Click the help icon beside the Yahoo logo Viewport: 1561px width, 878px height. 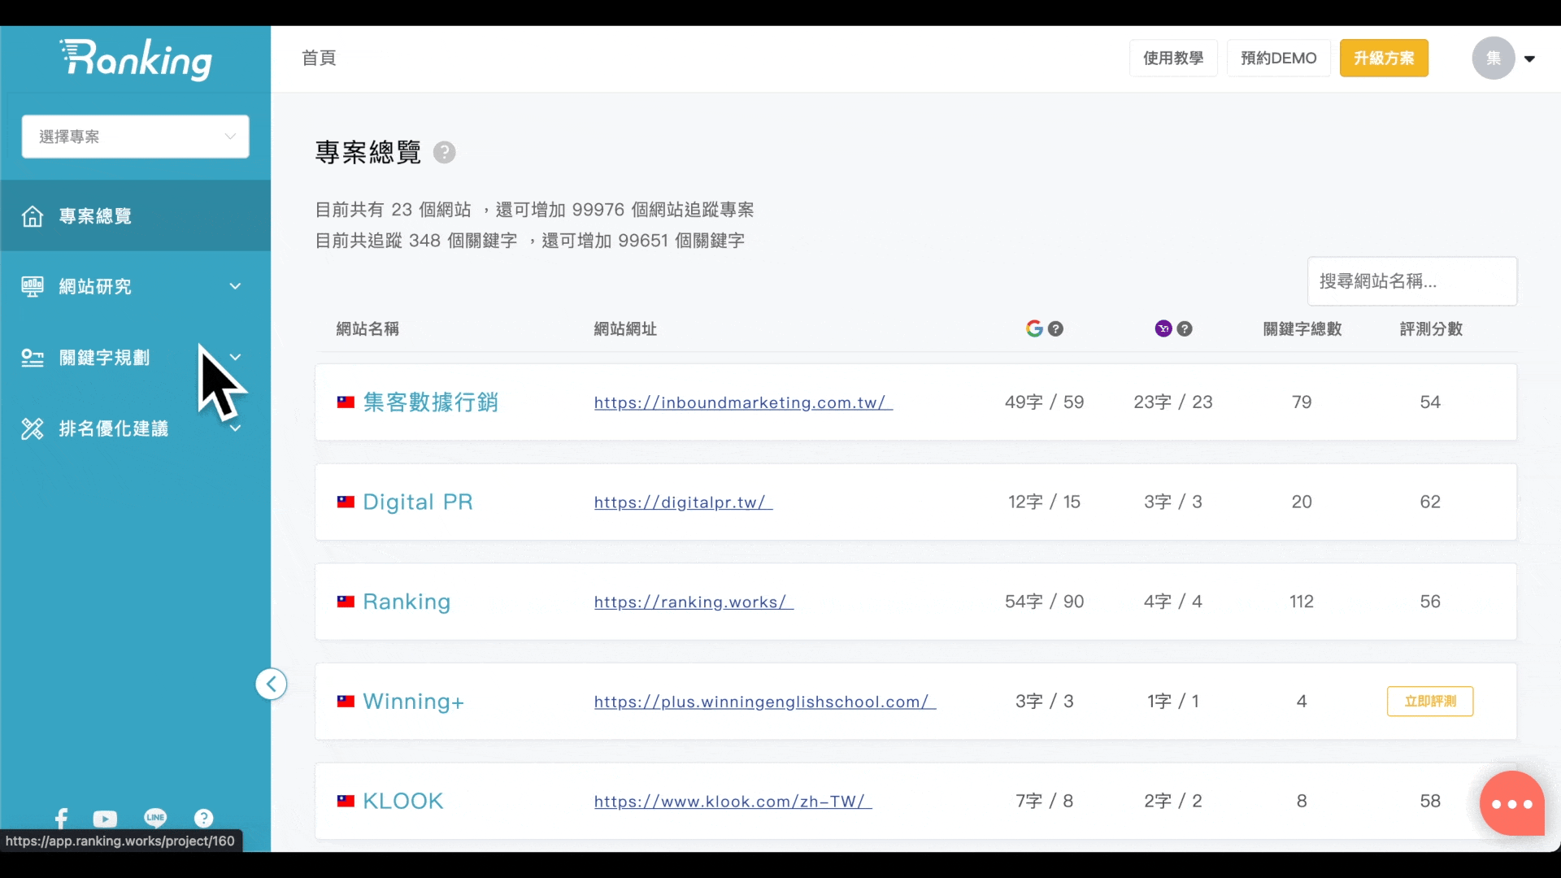[x=1185, y=328]
